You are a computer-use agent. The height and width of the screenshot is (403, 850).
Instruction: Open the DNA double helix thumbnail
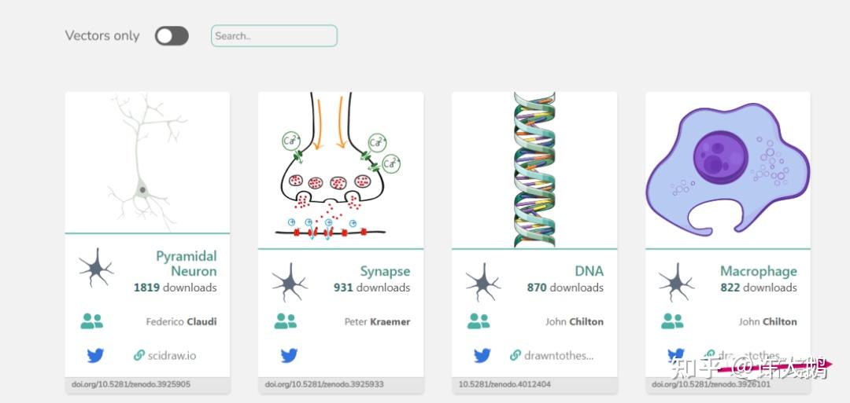(x=534, y=170)
